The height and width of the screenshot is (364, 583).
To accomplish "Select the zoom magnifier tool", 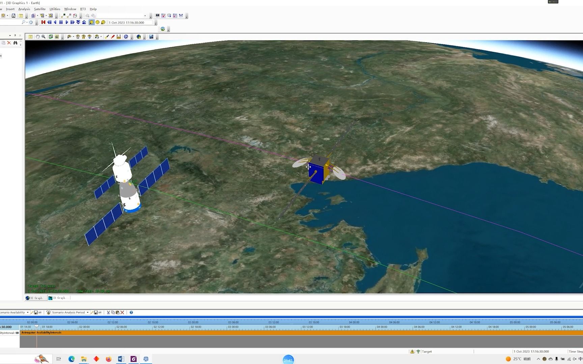I will point(44,37).
